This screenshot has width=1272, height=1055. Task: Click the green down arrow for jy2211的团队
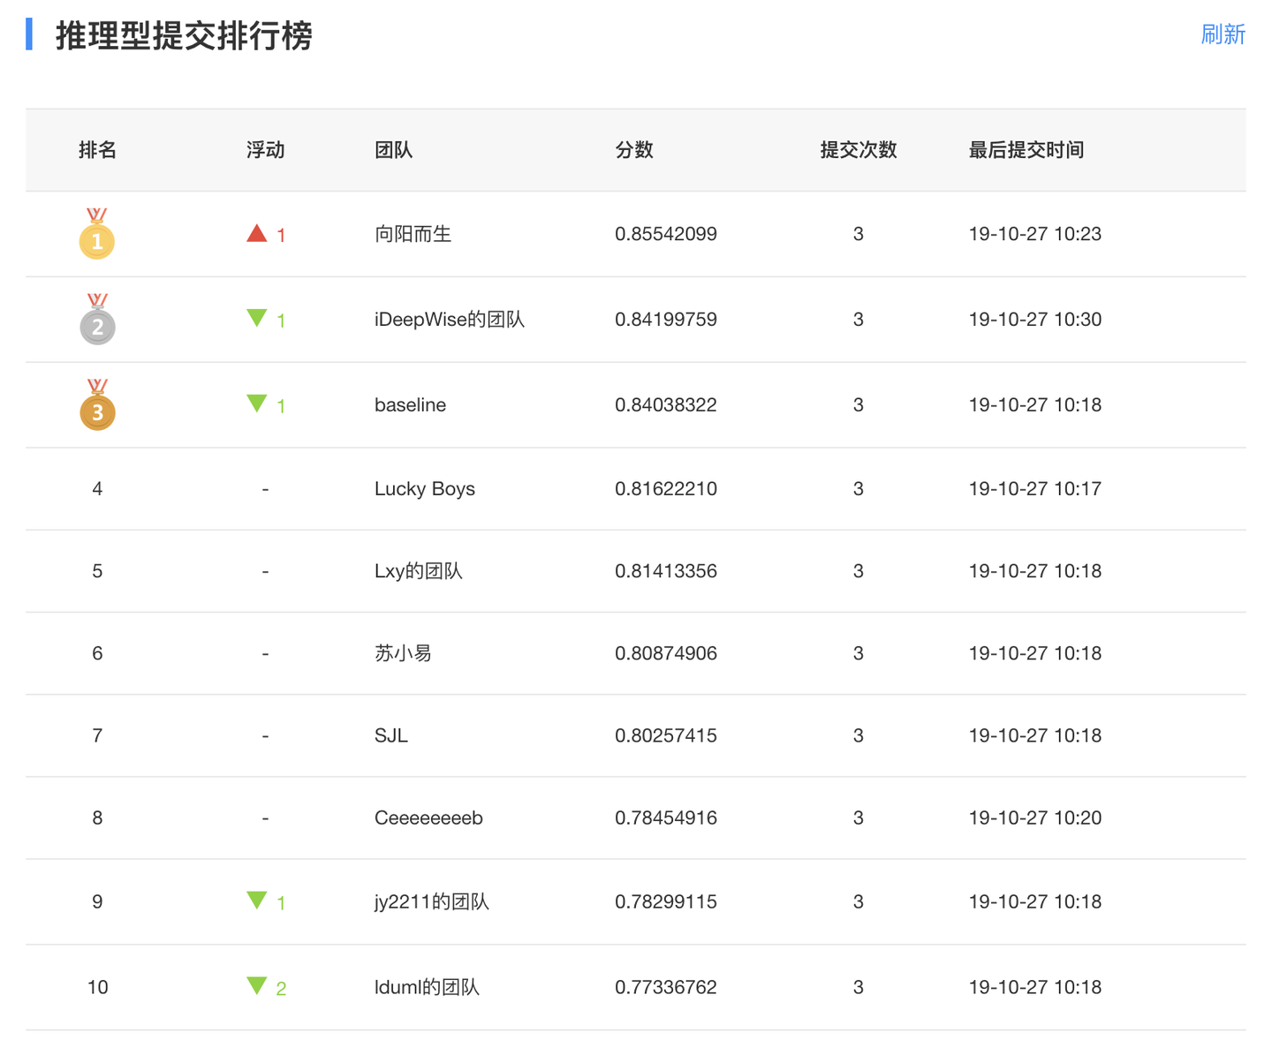(257, 901)
